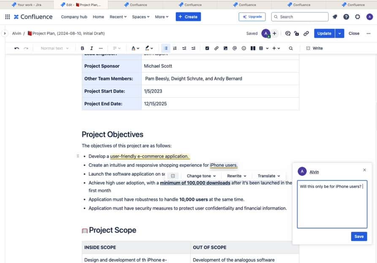The image size is (377, 263).
Task: Invite collaborator with plus button
Action: 274,33
